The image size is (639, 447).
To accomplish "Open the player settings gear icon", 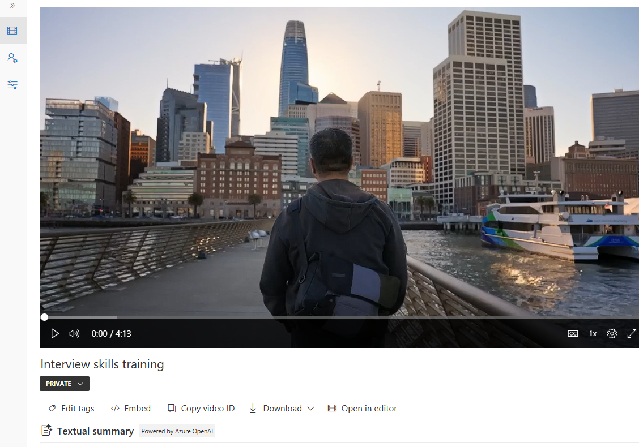I will point(612,333).
